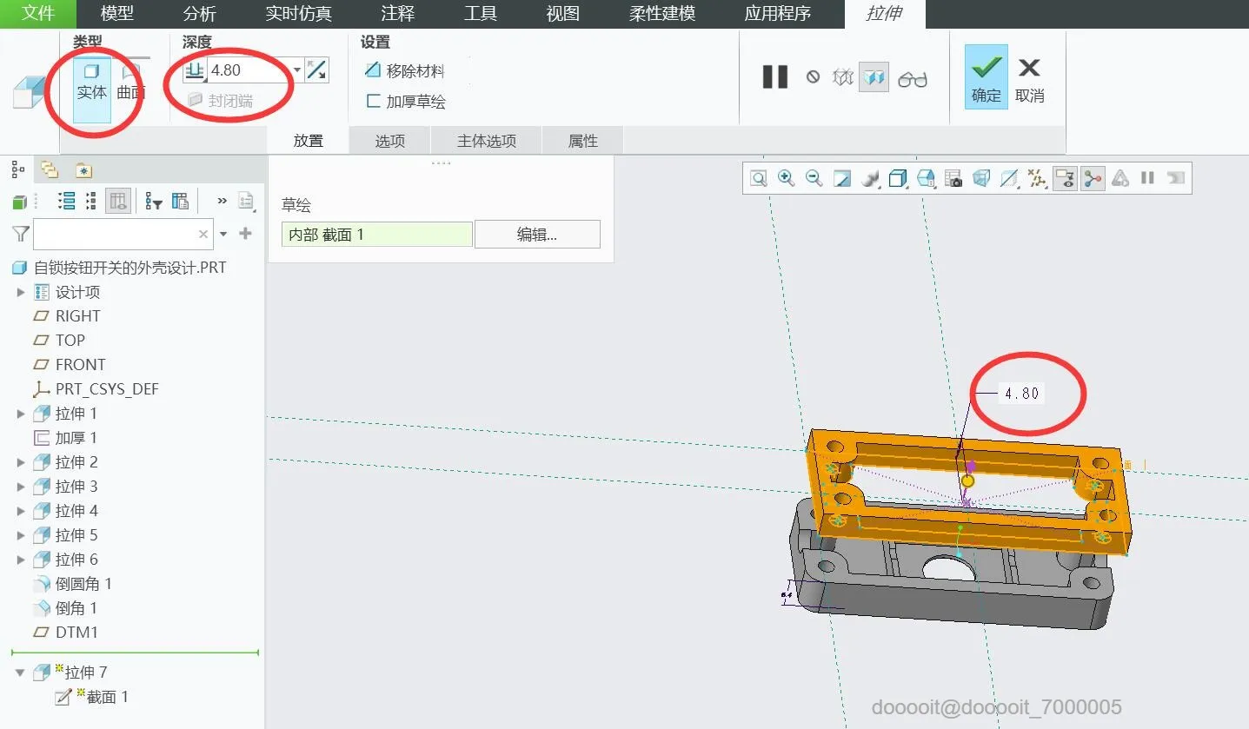Image resolution: width=1249 pixels, height=729 pixels.
Task: Switch to the 选项 panel tab
Action: click(x=389, y=140)
